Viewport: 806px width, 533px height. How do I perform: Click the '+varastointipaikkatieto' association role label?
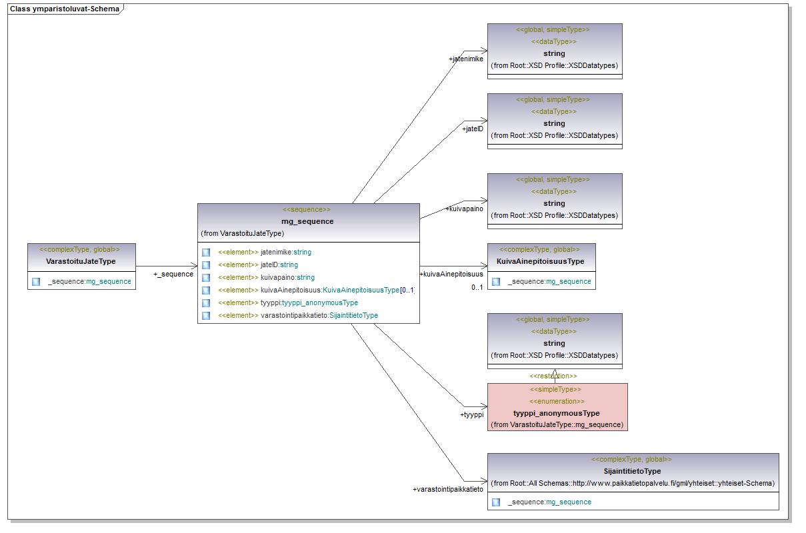point(448,489)
